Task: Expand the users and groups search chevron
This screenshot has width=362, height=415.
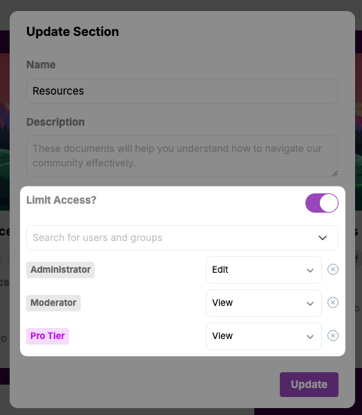Action: click(x=323, y=238)
